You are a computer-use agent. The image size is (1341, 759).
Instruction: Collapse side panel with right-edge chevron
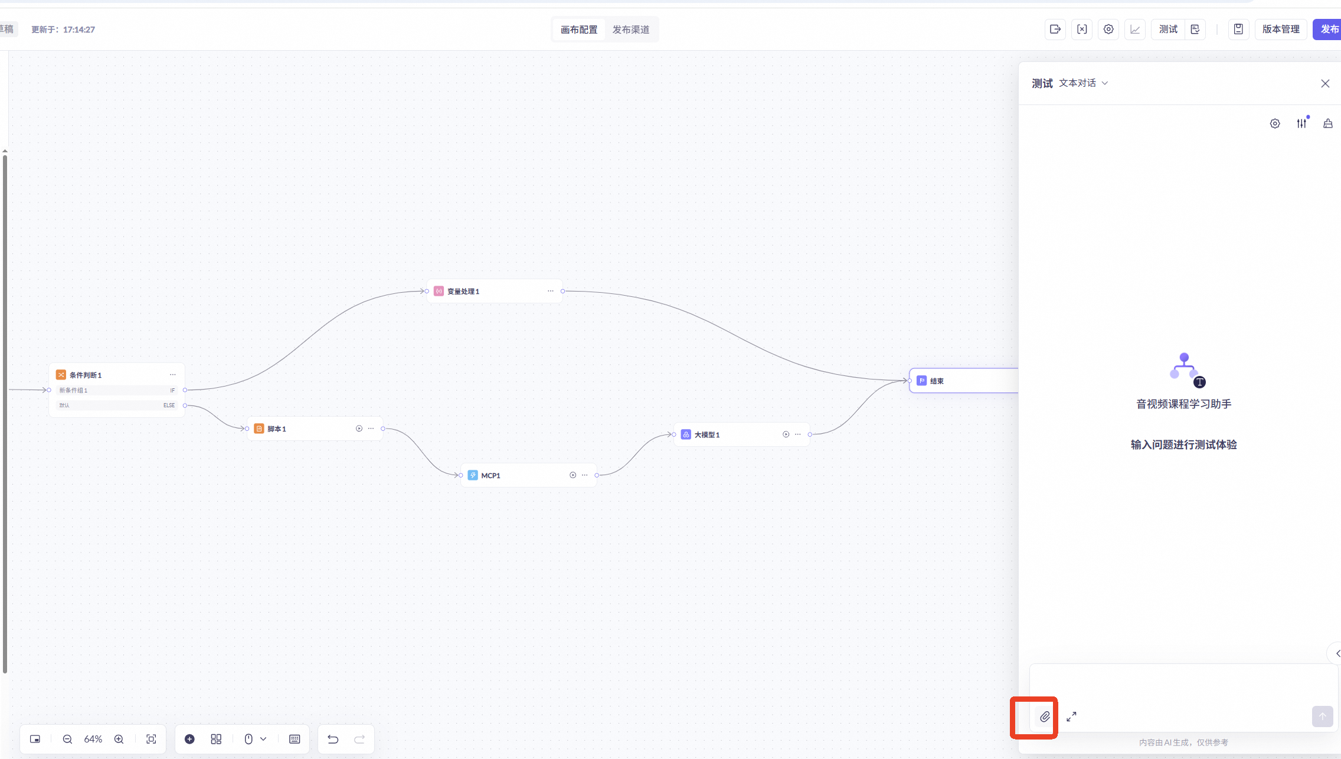1336,653
